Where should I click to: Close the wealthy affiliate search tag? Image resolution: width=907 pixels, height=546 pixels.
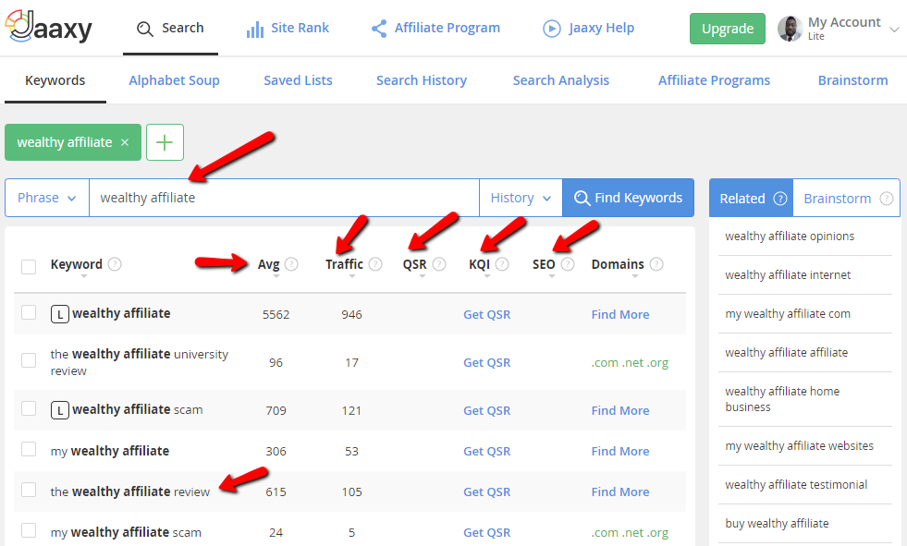tap(125, 142)
